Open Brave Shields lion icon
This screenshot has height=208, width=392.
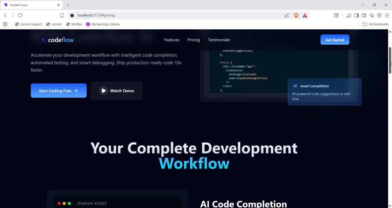[296, 15]
